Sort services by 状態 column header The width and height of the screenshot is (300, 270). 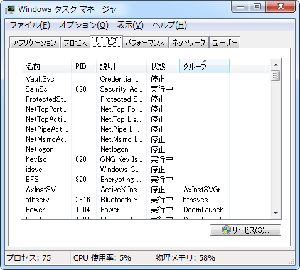[163, 67]
